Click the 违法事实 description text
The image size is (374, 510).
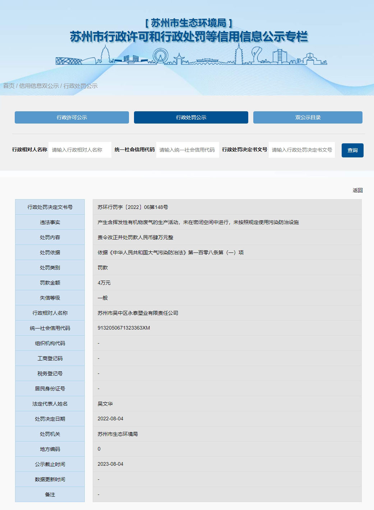tap(198, 222)
